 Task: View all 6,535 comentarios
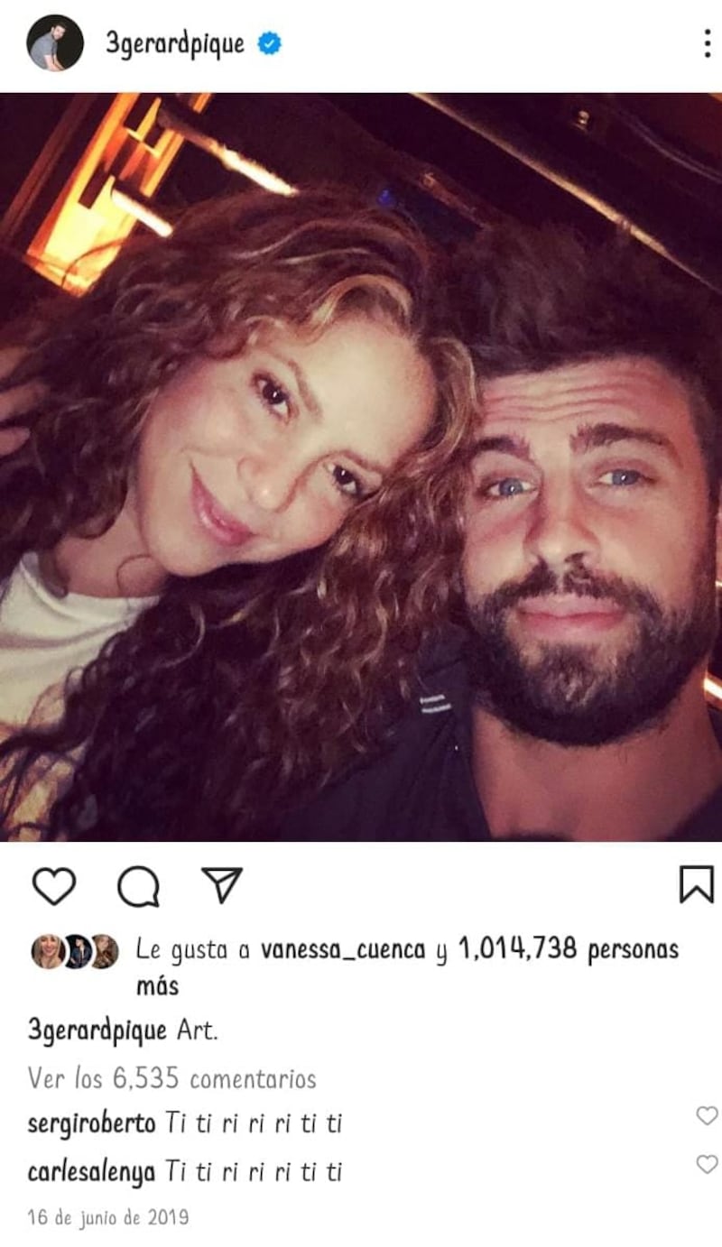tap(171, 1078)
